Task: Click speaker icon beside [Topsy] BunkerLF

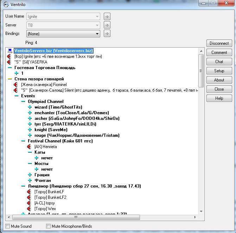Action: (29, 192)
